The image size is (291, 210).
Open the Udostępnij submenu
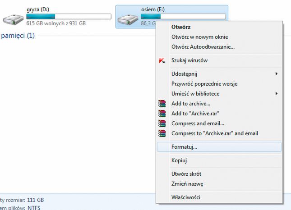(219, 74)
